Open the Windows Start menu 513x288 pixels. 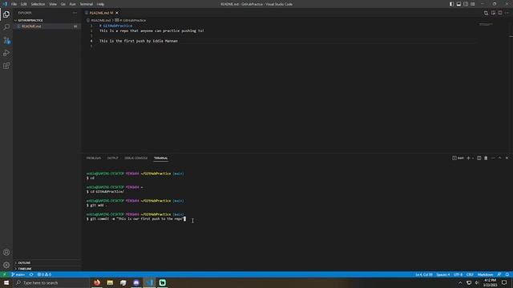pyautogui.click(x=6, y=282)
